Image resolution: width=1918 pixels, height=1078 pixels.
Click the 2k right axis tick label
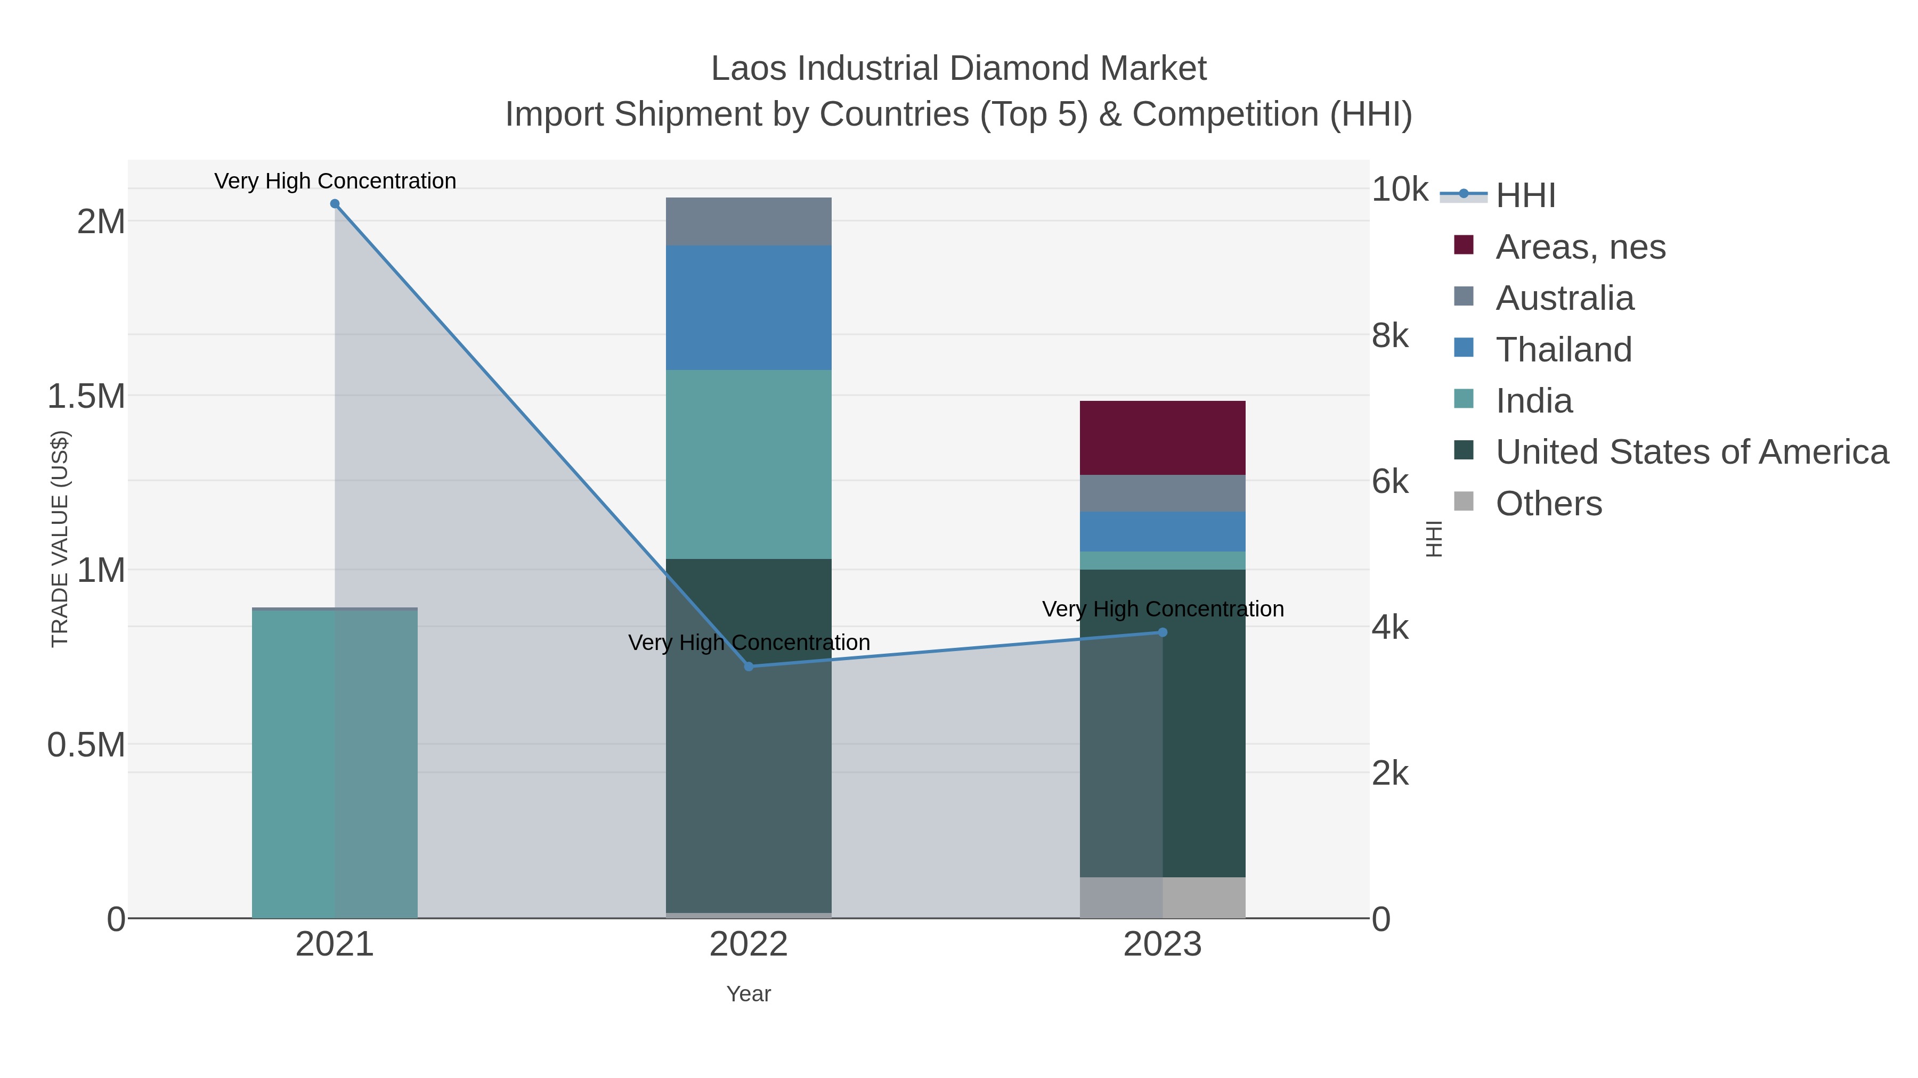click(x=1390, y=773)
